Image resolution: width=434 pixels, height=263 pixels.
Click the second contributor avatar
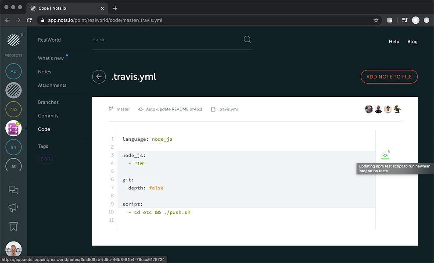point(378,109)
